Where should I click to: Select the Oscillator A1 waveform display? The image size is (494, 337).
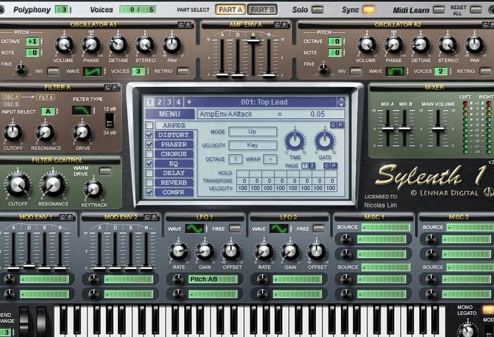pyautogui.click(x=92, y=72)
